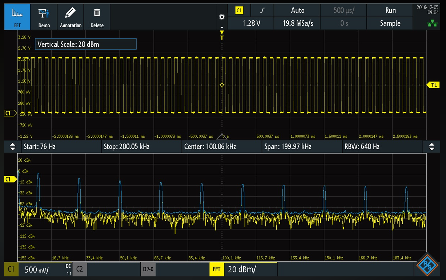Toggle digital channels D7-0
Image resolution: width=446 pixels, height=280 pixels.
(x=148, y=269)
